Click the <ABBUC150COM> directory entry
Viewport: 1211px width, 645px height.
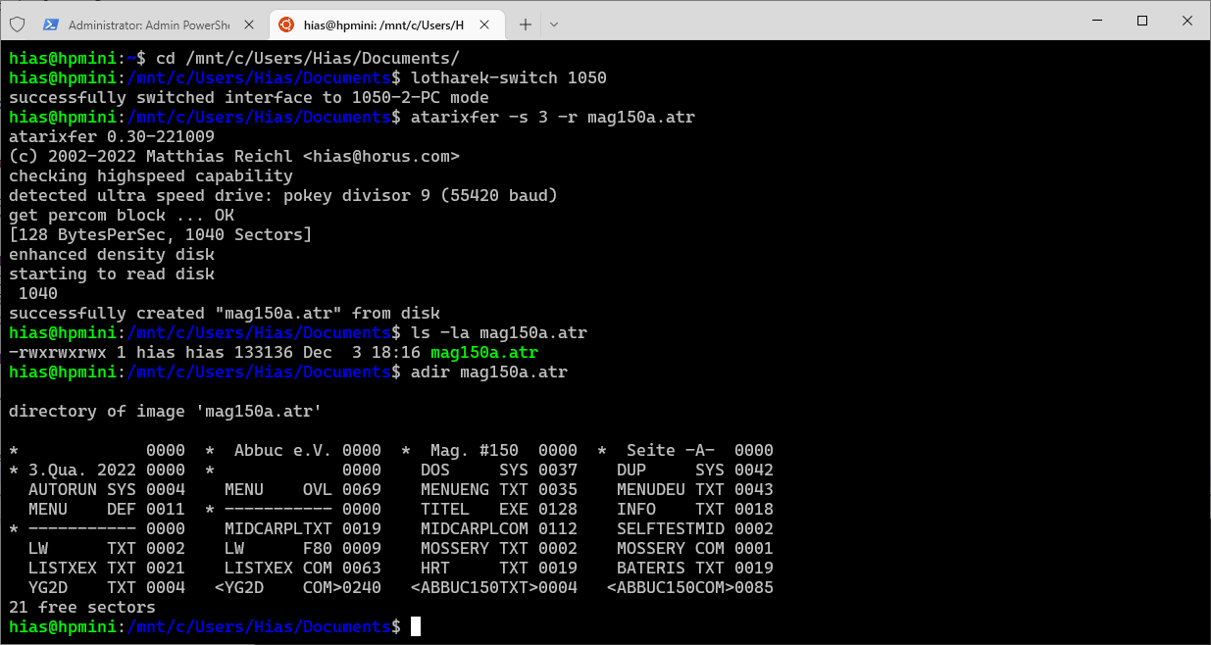[689, 587]
